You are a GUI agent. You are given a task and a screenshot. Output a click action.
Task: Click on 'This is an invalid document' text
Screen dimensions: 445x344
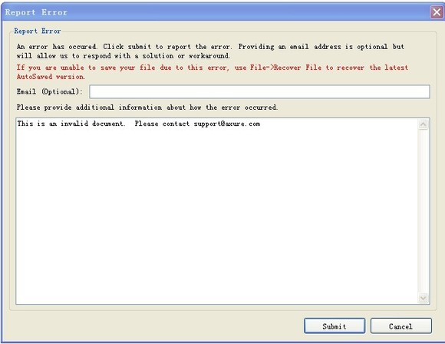(x=71, y=124)
